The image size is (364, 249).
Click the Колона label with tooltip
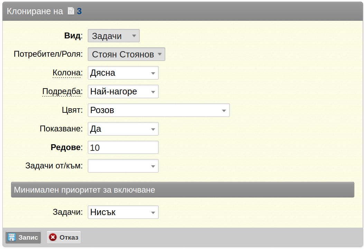point(67,73)
